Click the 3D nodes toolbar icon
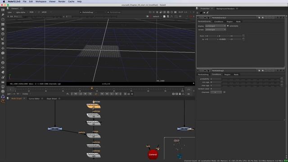Viewport: 288px width, 162px height. [3, 53]
